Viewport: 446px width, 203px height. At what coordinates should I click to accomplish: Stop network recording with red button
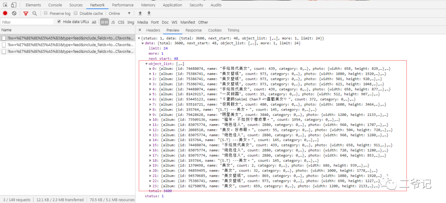[x=5, y=13]
